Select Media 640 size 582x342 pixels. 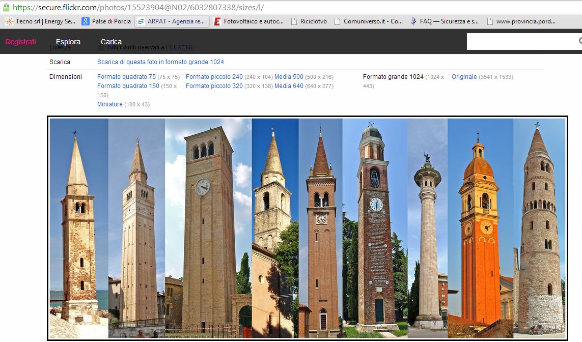[x=289, y=86]
